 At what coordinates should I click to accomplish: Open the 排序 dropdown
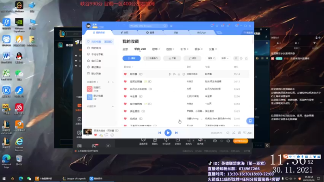coord(225,58)
